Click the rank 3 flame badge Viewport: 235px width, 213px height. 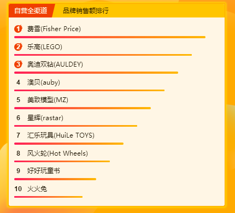(18, 64)
